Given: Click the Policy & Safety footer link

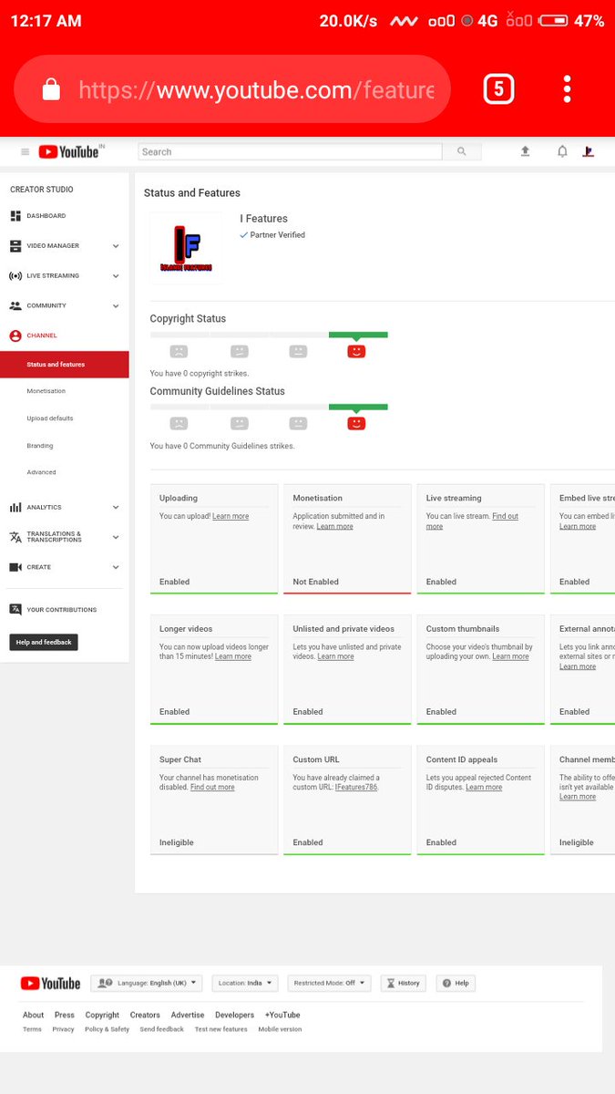Looking at the screenshot, I should tap(107, 1029).
